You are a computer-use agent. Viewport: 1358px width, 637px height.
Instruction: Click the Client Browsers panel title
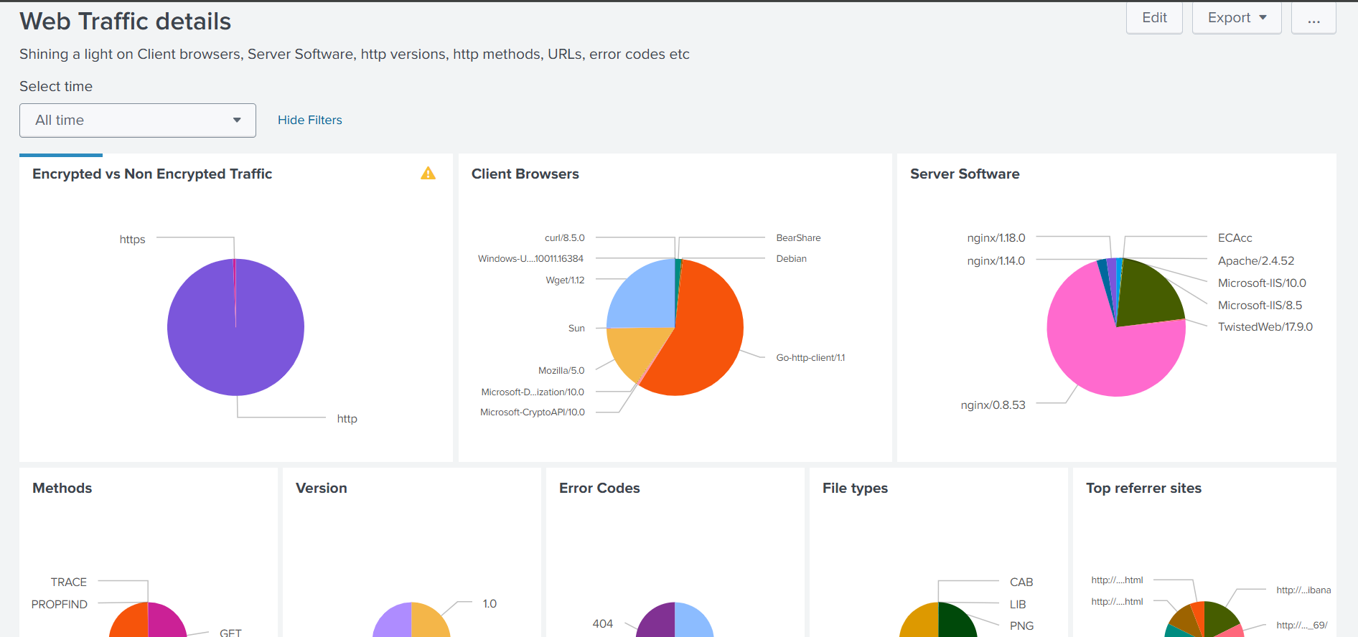(525, 174)
